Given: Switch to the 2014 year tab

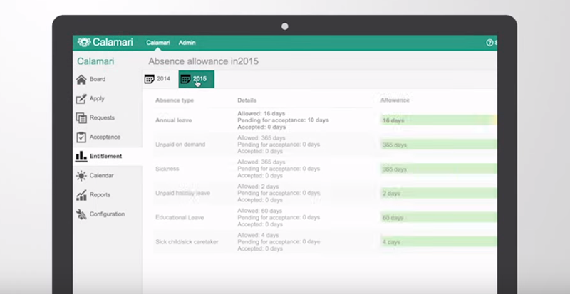Looking at the screenshot, I should click(x=157, y=79).
